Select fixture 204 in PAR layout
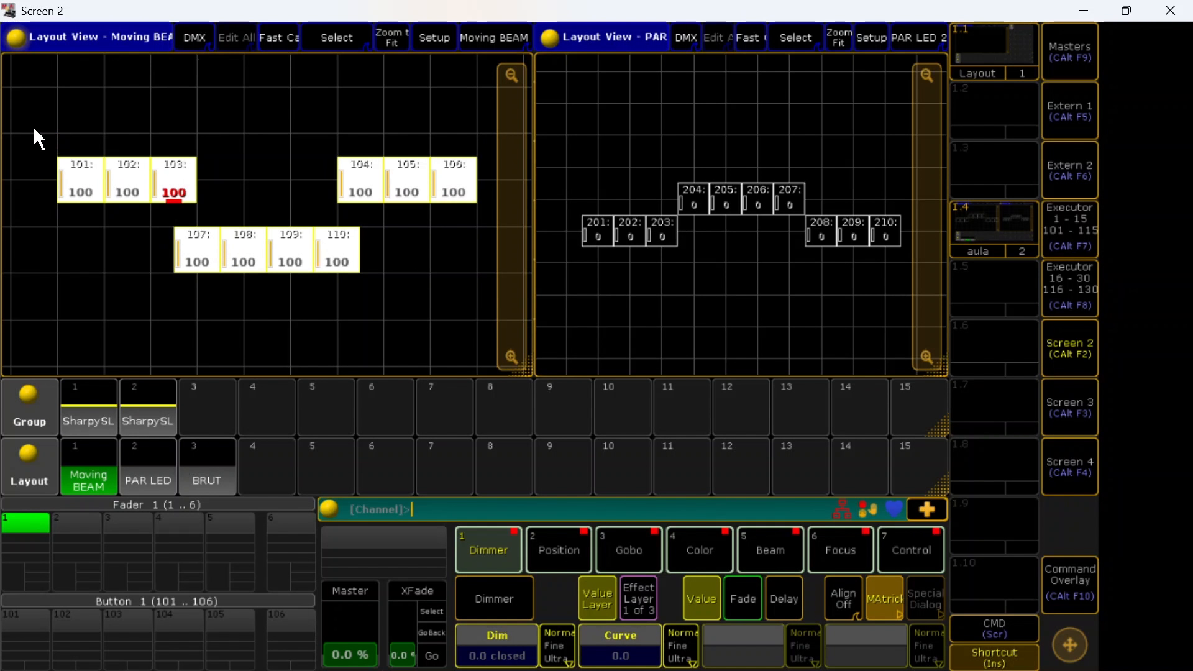Viewport: 1193px width, 671px height. [693, 198]
